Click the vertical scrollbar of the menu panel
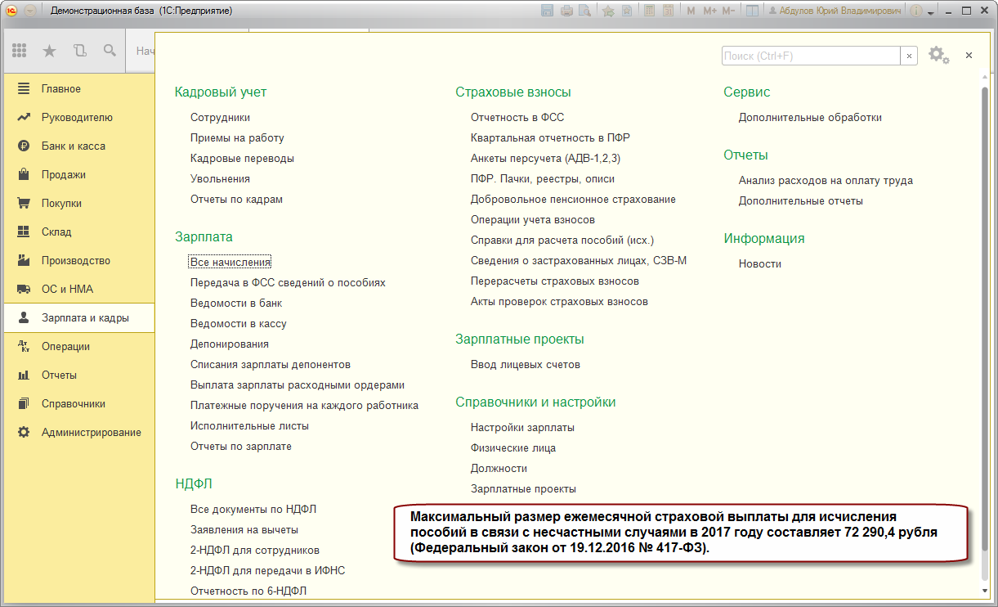998x607 pixels. point(984,335)
